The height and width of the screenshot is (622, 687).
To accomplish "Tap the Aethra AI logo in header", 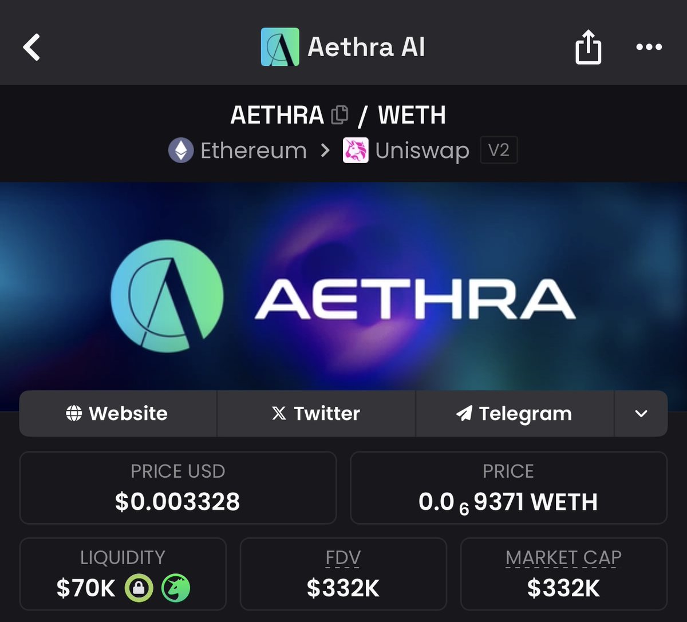I will pyautogui.click(x=280, y=47).
